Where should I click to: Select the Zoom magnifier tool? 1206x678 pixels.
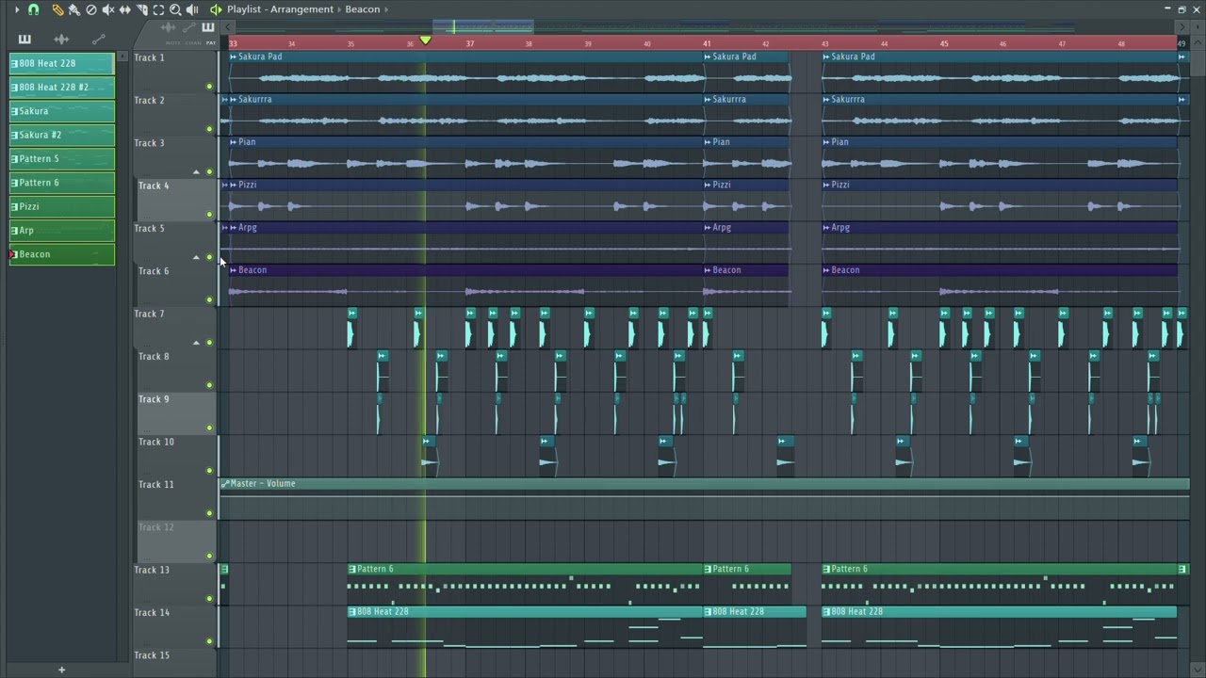coord(175,9)
